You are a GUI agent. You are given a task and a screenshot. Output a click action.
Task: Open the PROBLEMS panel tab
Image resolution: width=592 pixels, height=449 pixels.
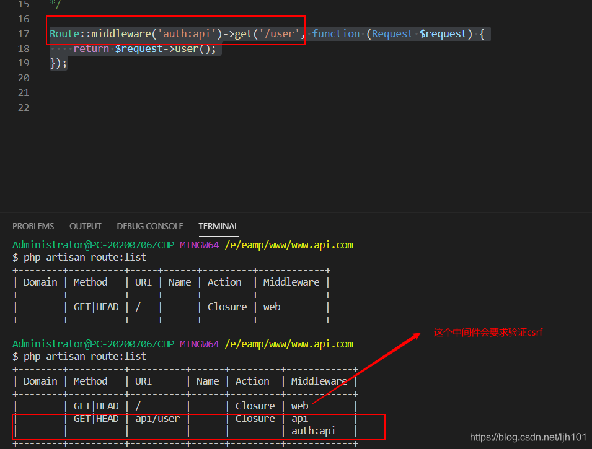[33, 226]
